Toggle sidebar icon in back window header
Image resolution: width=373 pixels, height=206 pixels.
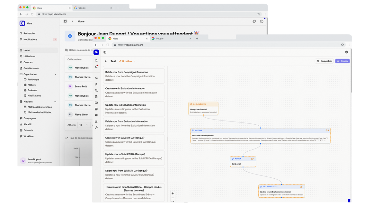tap(66, 22)
